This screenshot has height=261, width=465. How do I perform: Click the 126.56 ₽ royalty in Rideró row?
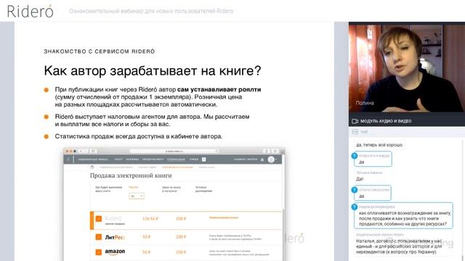tap(150, 219)
